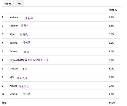Click the 44.0% total fund value
Screen dimensions: 127x106
(112, 103)
